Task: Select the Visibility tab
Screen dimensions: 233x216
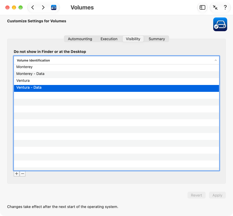Action: pos(133,39)
